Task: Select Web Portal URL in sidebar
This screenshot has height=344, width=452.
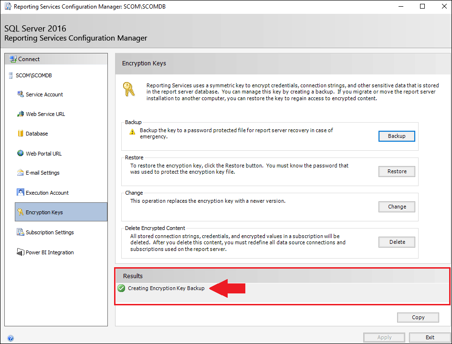Action: tap(43, 154)
